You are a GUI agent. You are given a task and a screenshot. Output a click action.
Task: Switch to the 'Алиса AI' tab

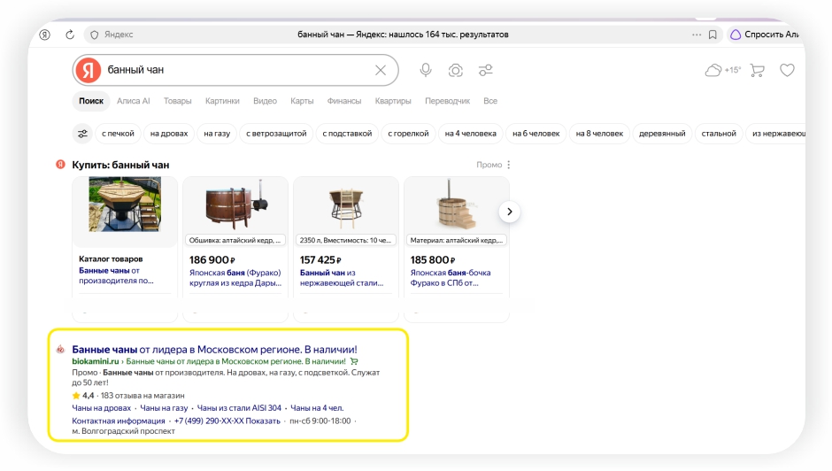point(133,101)
